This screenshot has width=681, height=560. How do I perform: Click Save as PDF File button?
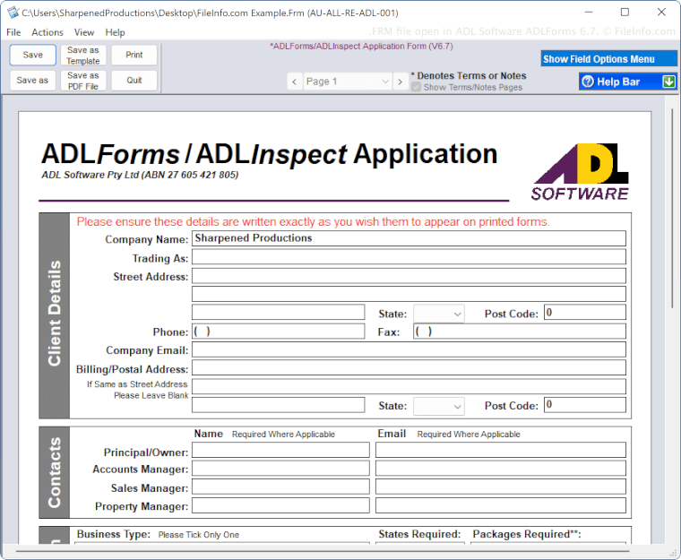pyautogui.click(x=83, y=81)
